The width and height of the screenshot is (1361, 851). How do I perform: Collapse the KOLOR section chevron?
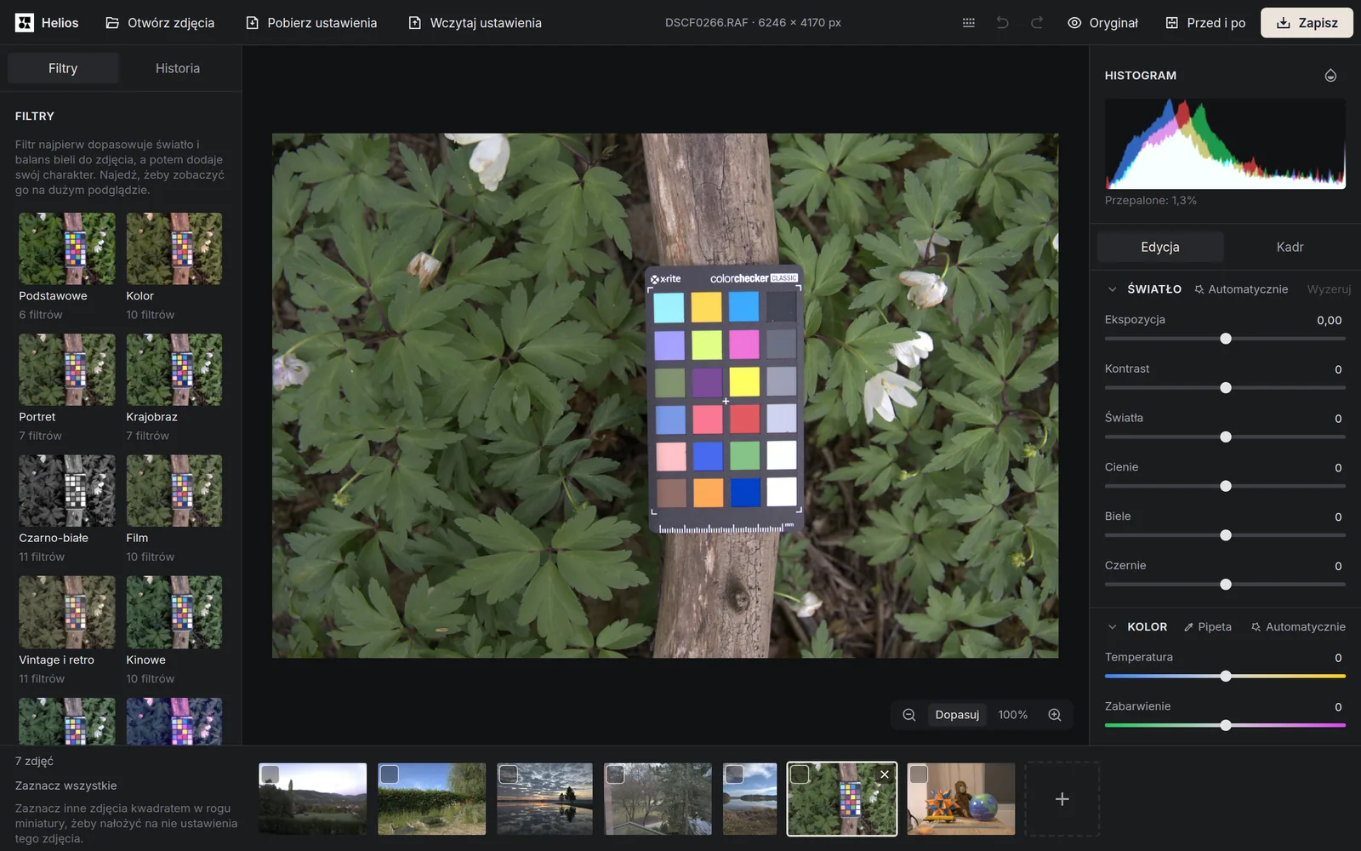tap(1112, 627)
